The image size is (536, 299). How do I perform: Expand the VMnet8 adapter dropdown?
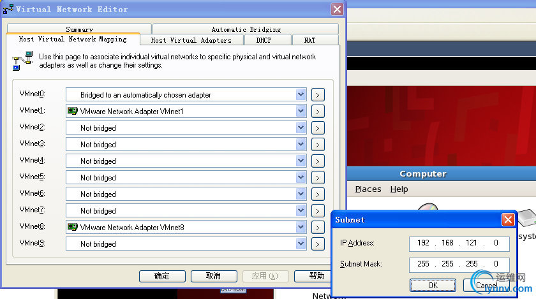[301, 227]
